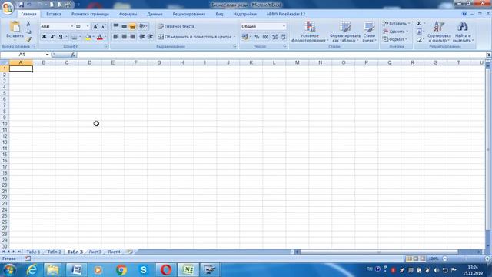
Task: Open the font size dropdown
Action: click(x=88, y=26)
